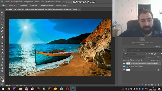
Task: Open the File menu
Action: pyautogui.click(x=7, y=2)
